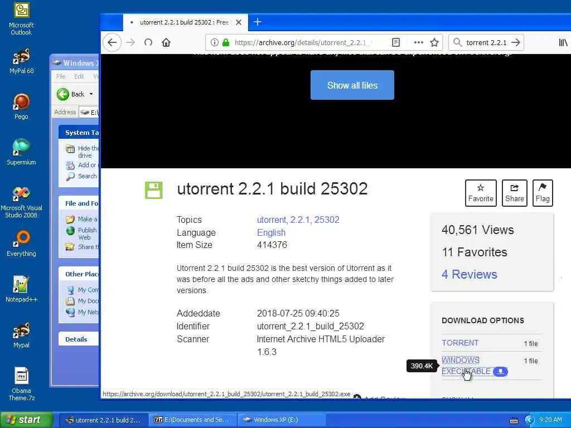571x428 pixels.
Task: Select Obama Theme.7z archive file
Action: [21, 385]
